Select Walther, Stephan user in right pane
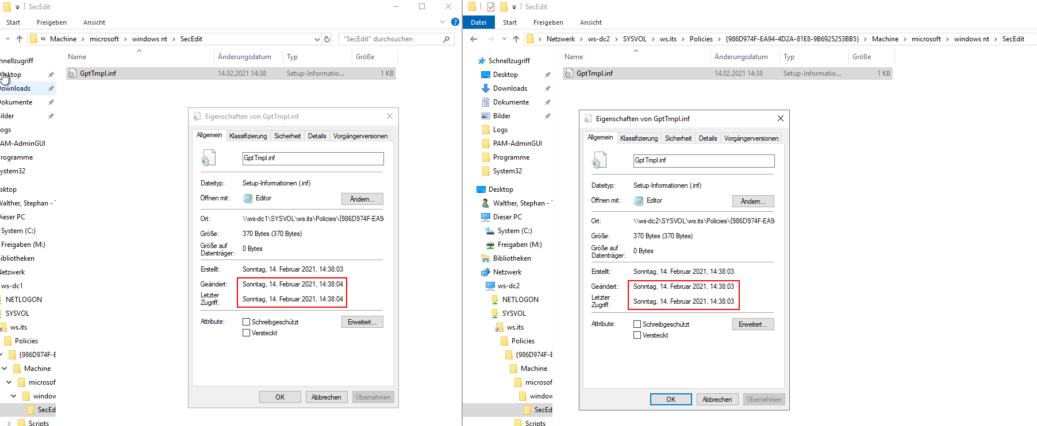Viewport: 1037px width, 426px height. click(521, 203)
